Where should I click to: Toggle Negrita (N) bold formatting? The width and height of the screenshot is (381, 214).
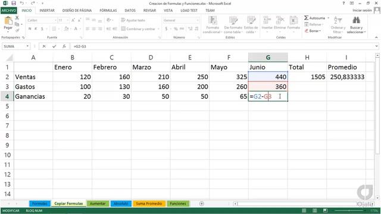pyautogui.click(x=30, y=29)
